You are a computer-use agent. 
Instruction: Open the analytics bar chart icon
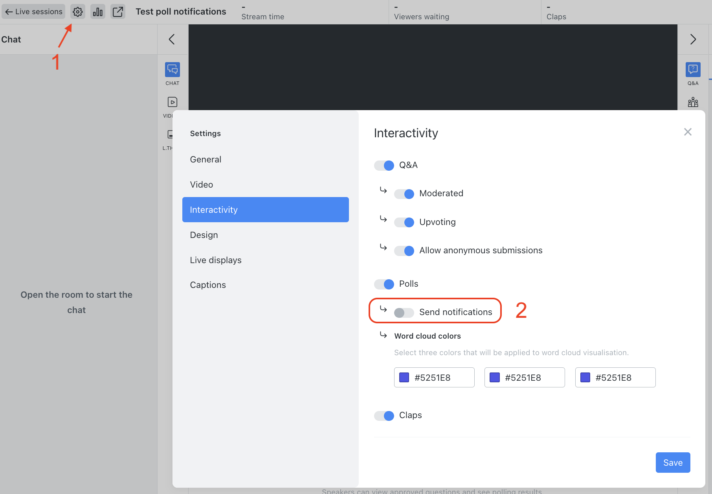point(98,12)
